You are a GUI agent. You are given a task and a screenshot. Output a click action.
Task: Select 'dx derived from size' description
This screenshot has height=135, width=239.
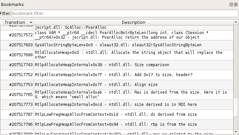click(x=133, y=114)
